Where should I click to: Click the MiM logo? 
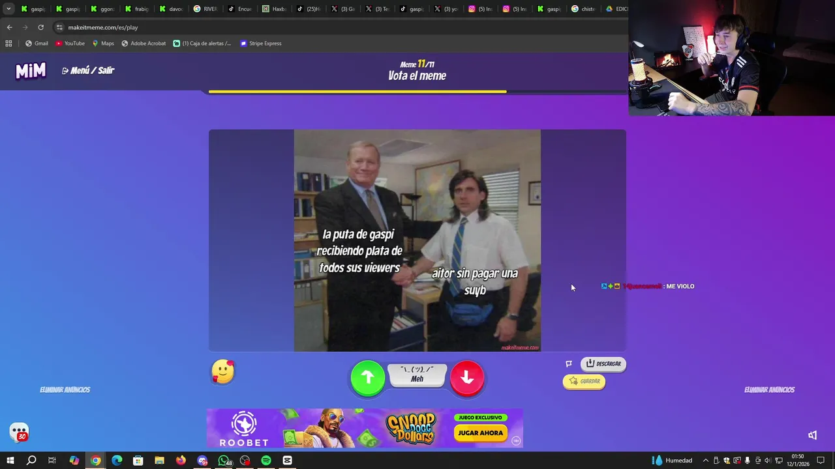pyautogui.click(x=31, y=70)
